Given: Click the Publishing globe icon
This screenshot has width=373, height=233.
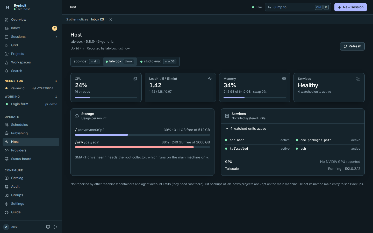Looking at the screenshot, I should (7, 133).
